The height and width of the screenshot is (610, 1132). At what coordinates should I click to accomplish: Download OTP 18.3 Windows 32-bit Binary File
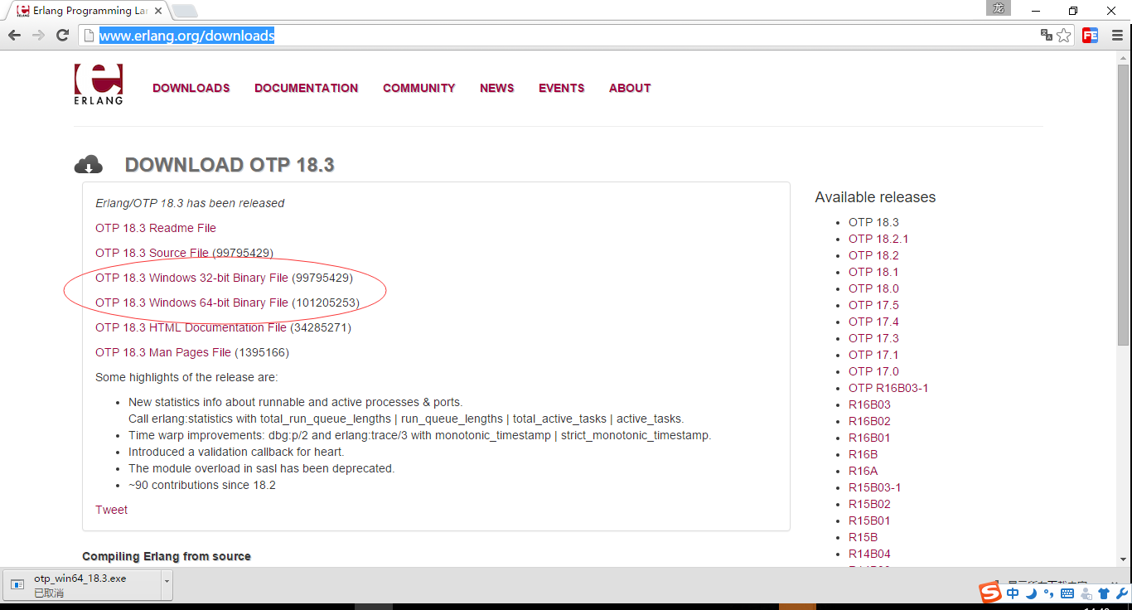point(191,278)
